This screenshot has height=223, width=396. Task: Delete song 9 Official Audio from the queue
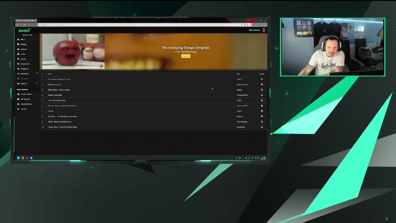(262, 122)
